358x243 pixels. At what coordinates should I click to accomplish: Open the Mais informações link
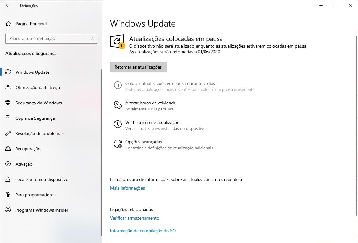pos(127,188)
